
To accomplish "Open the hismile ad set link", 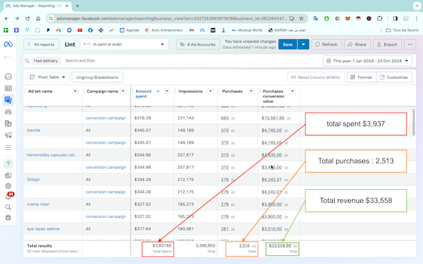I will click(x=34, y=130).
